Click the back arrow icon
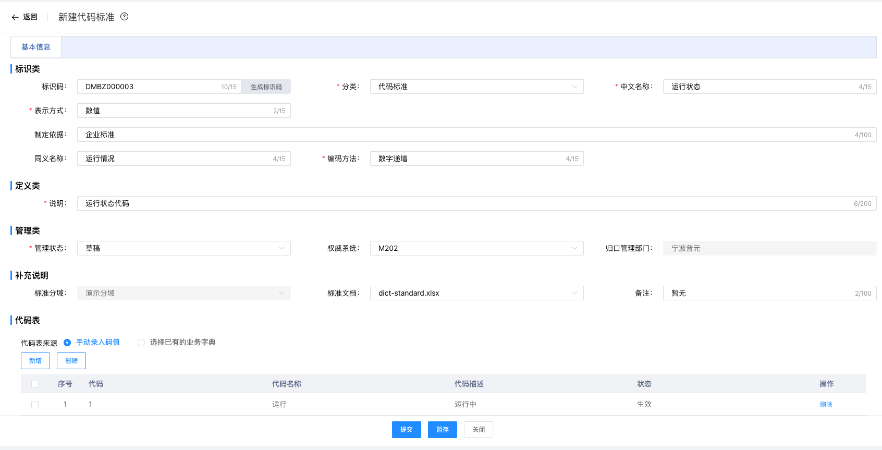The height and width of the screenshot is (450, 882). click(x=15, y=17)
